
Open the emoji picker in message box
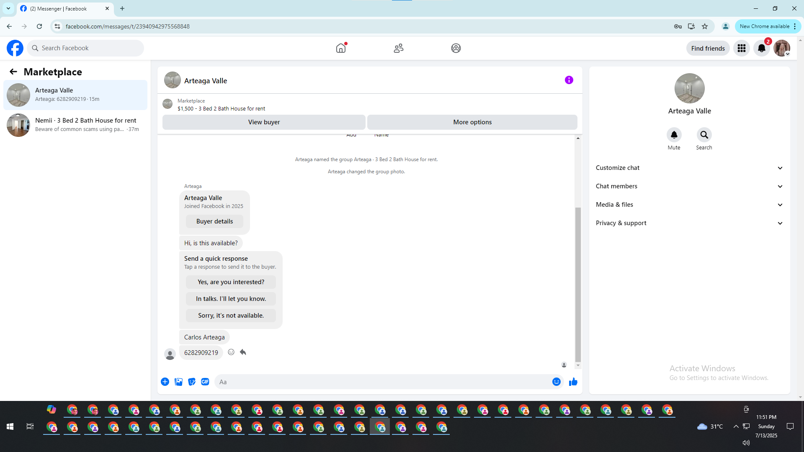pos(556,382)
